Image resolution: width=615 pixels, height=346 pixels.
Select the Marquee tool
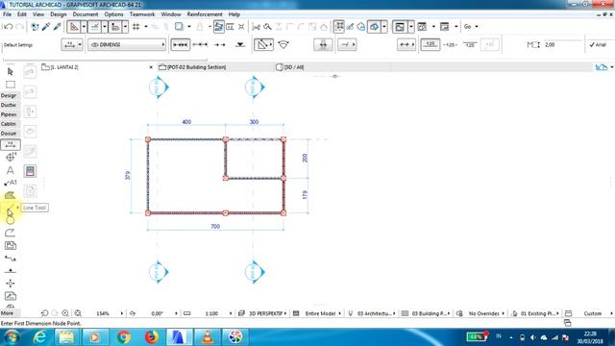pos(11,85)
